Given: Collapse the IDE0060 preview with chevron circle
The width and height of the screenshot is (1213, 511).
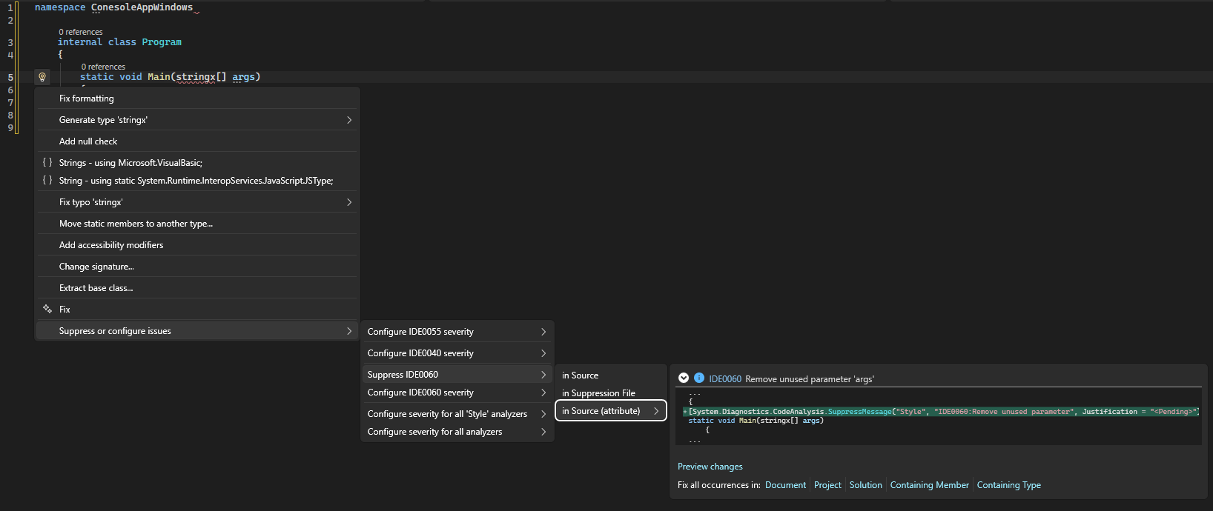Looking at the screenshot, I should [x=684, y=378].
